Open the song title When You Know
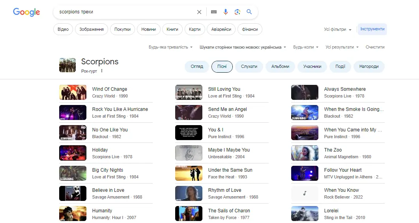This screenshot has width=419, height=223. click(342, 190)
